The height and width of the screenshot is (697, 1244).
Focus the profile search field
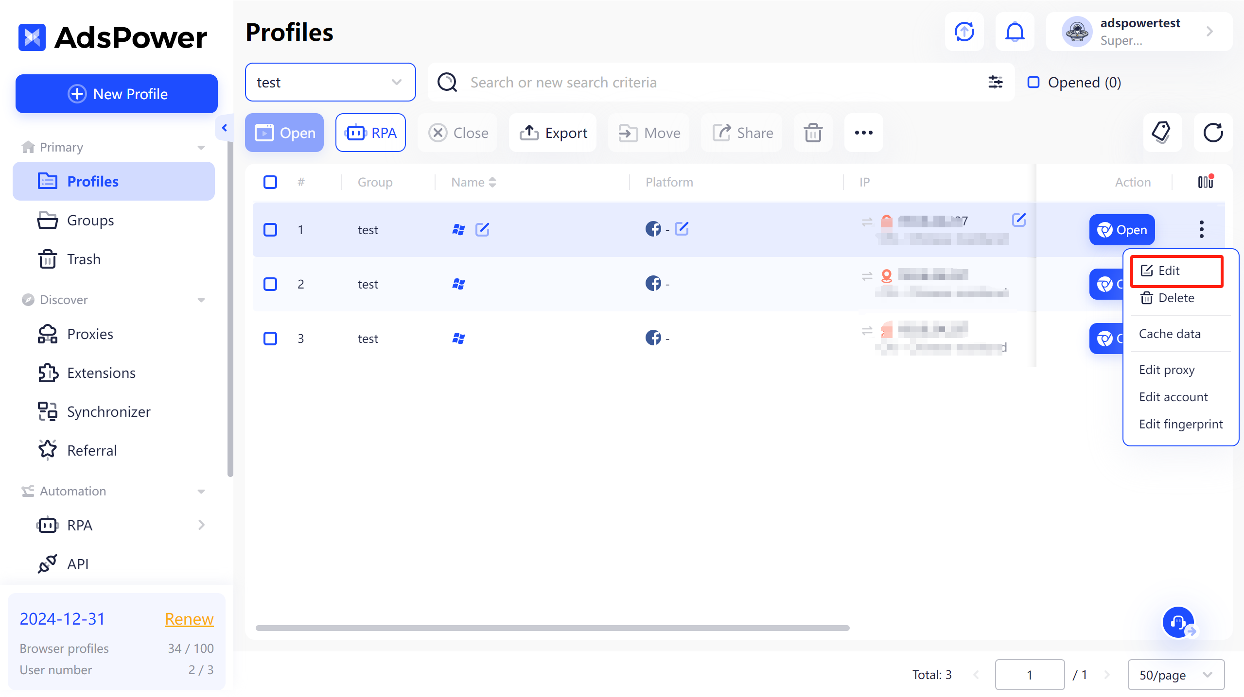point(722,82)
